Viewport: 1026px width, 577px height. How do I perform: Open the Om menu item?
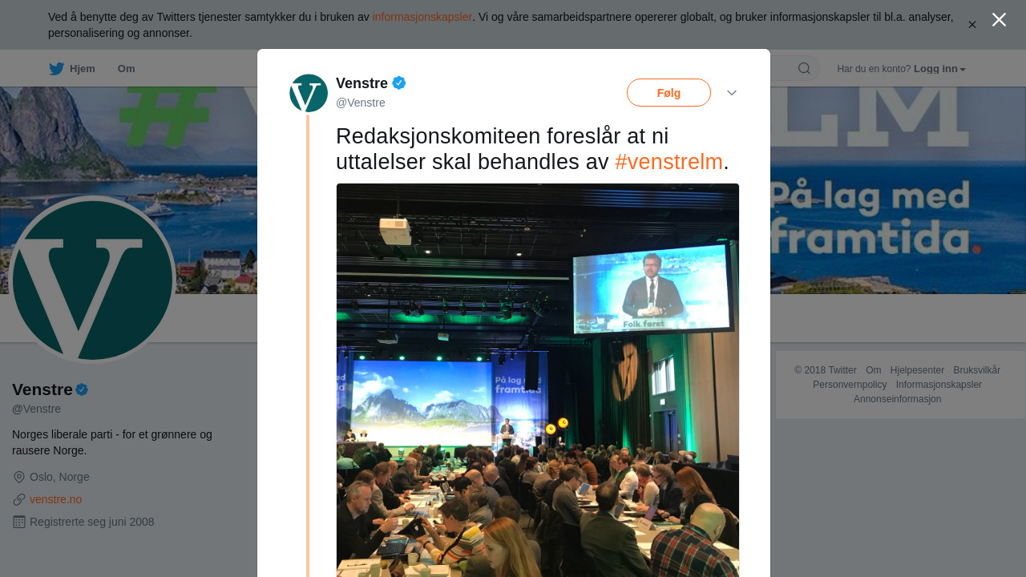coord(127,69)
